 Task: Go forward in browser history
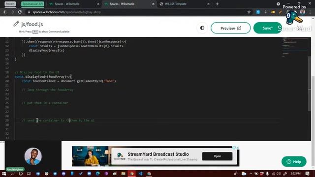pyautogui.click(x=12, y=12)
